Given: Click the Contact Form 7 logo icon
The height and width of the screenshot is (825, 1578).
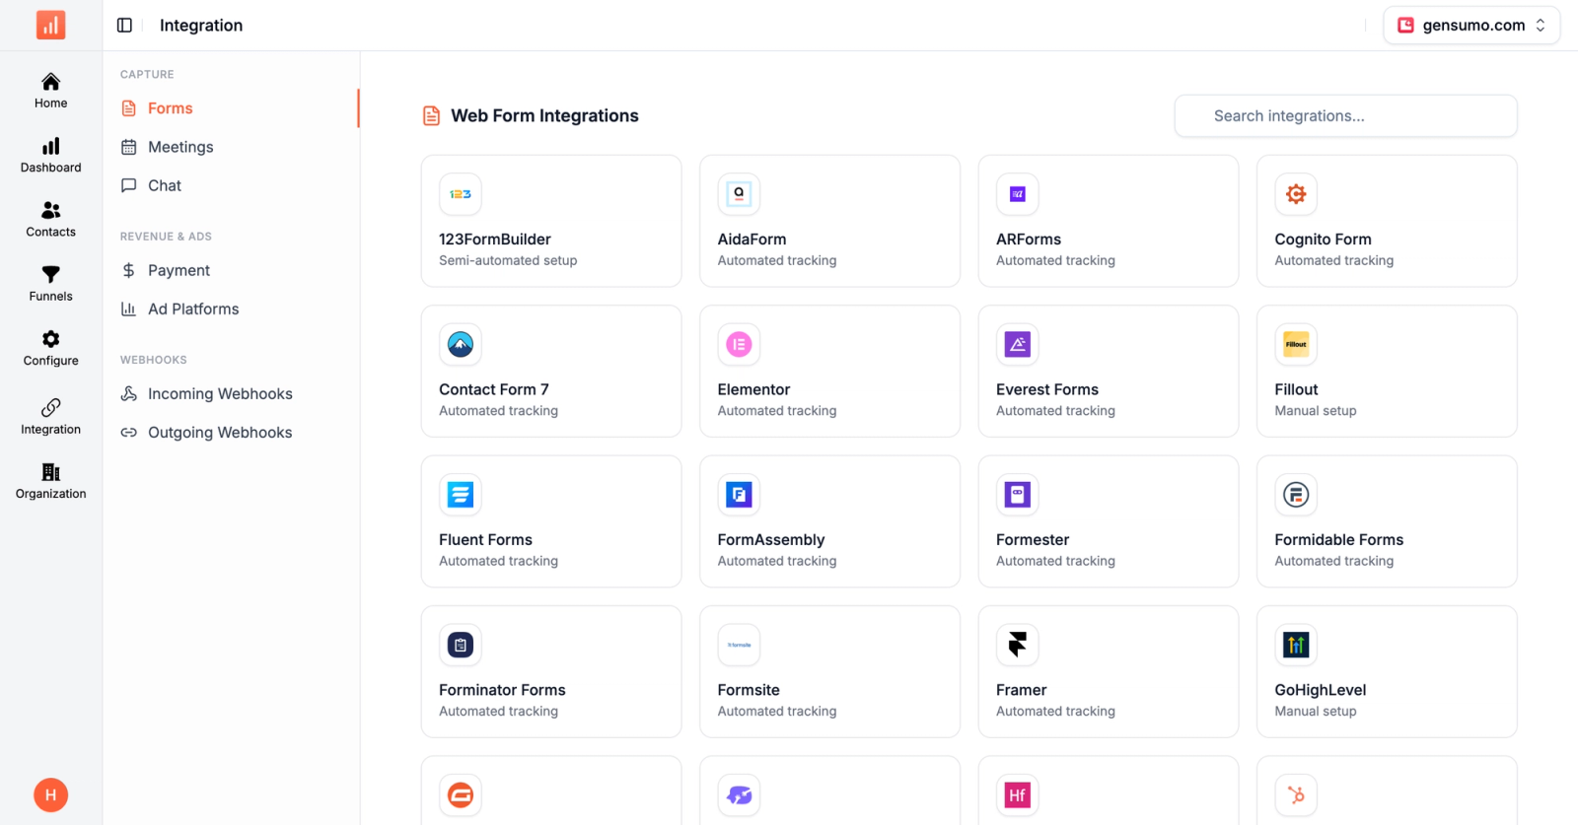Looking at the screenshot, I should [461, 344].
